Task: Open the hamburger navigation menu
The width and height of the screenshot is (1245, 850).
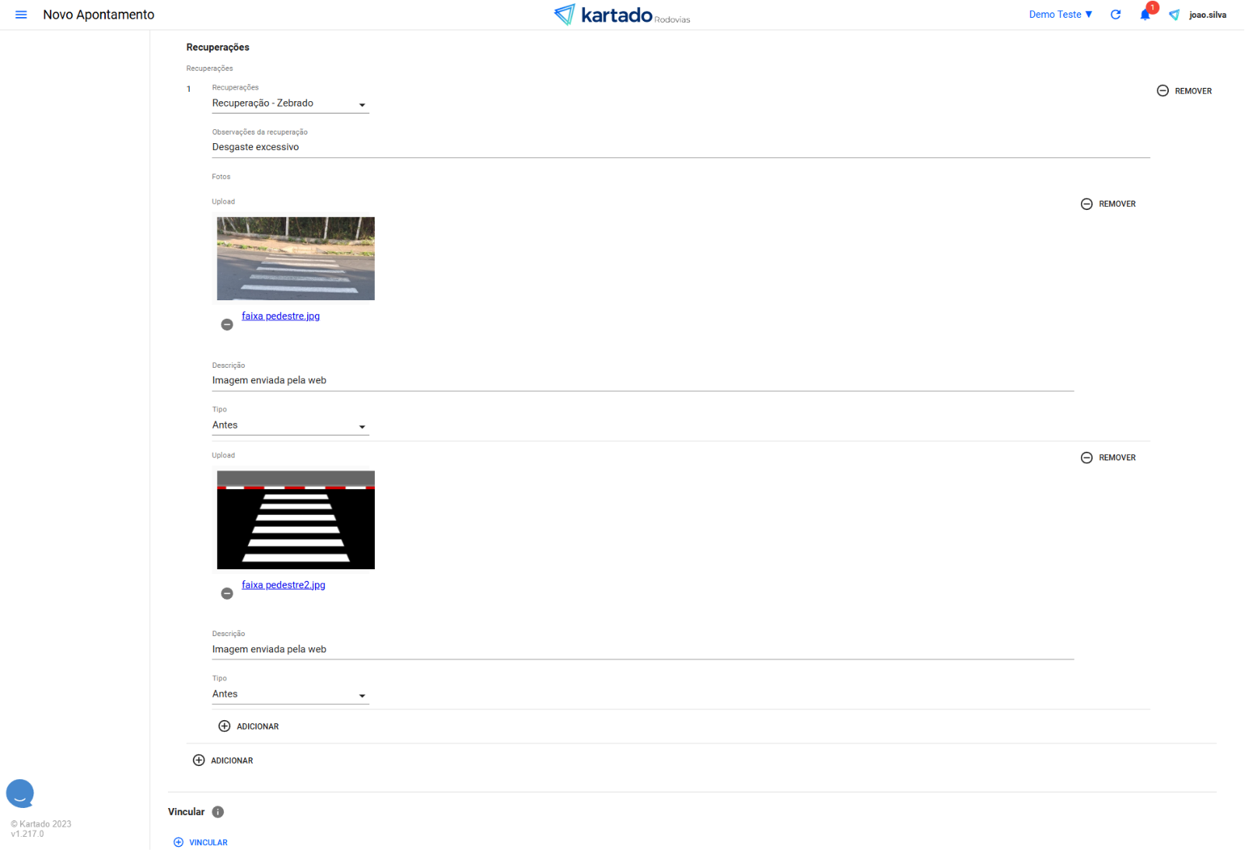Action: pyautogui.click(x=21, y=15)
